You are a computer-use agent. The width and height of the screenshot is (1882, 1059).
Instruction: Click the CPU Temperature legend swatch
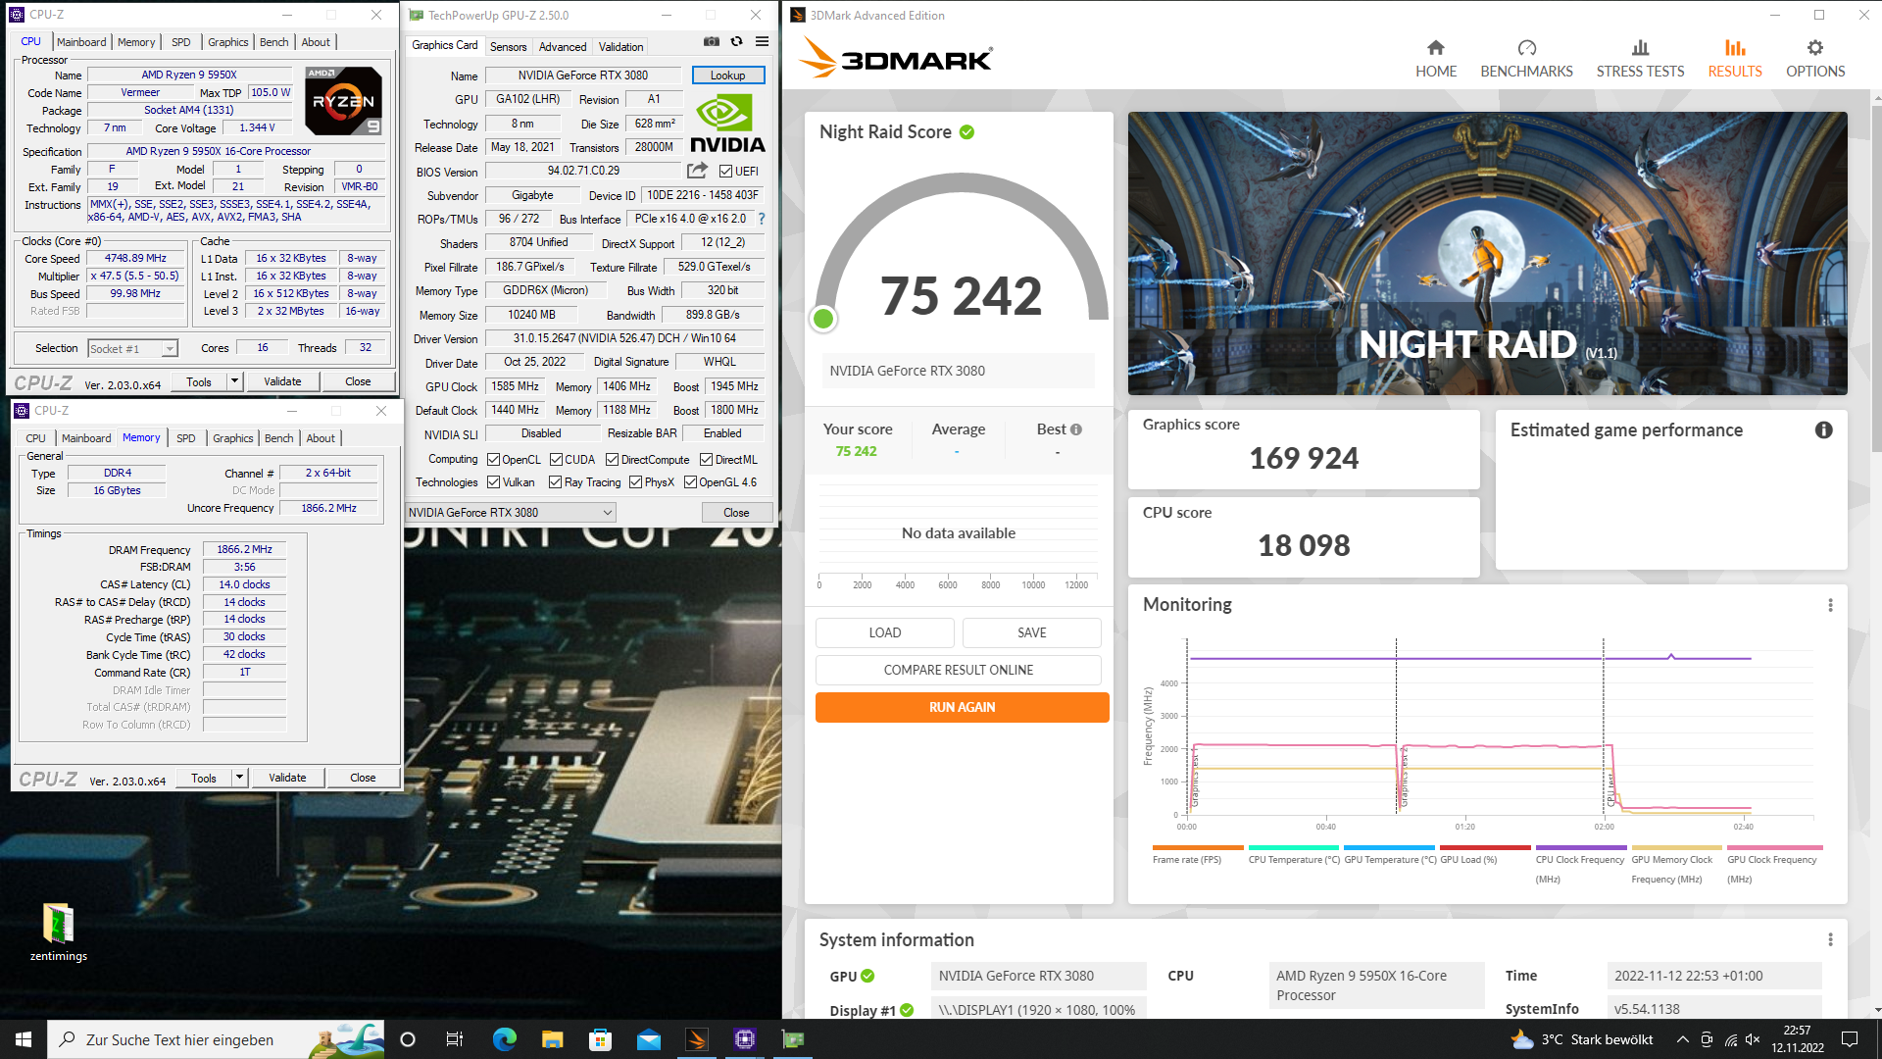click(1294, 848)
